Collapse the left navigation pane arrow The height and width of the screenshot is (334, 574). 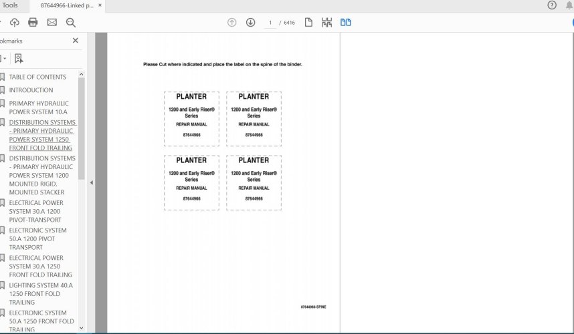tap(91, 182)
